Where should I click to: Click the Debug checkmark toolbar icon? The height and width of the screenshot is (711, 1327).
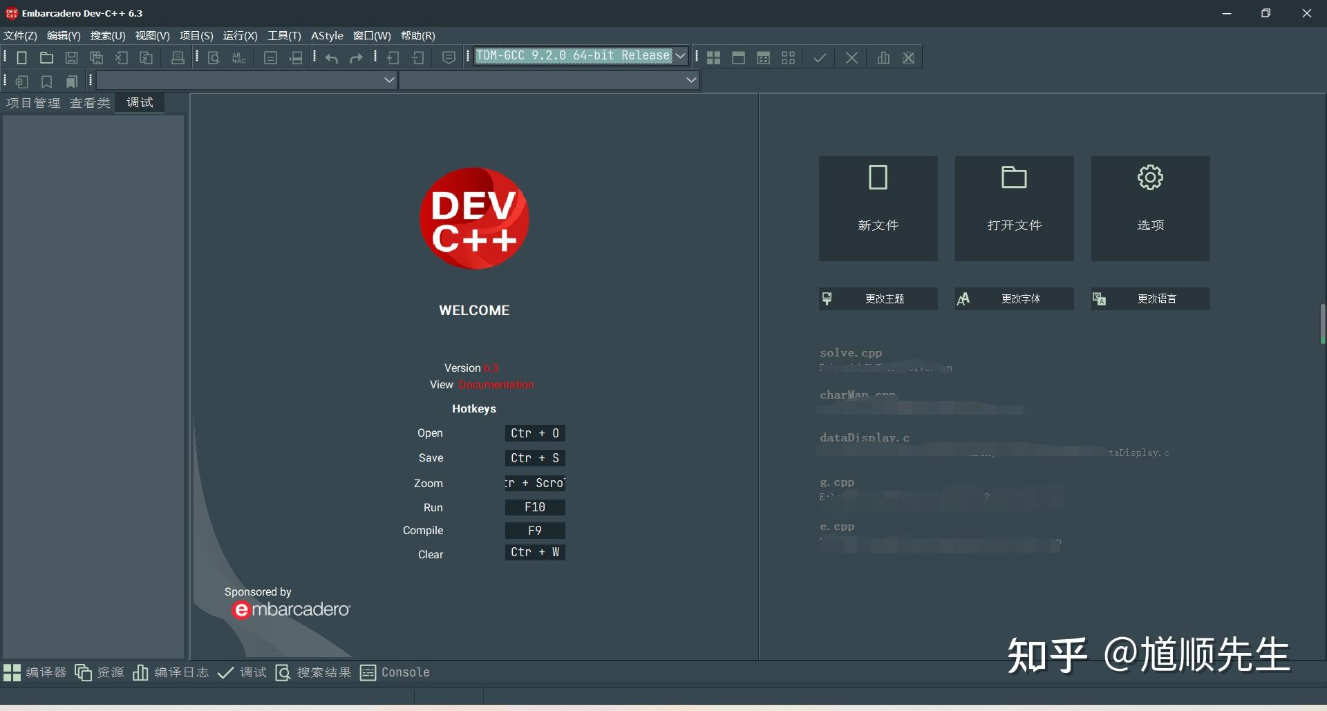[x=820, y=58]
